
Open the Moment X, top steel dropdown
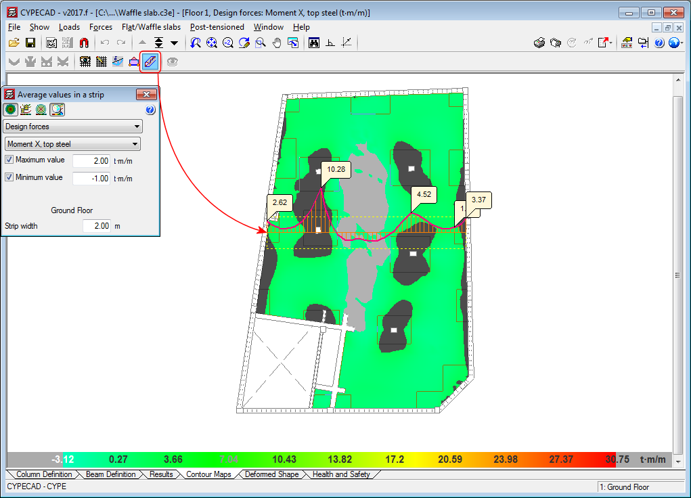[x=72, y=144]
